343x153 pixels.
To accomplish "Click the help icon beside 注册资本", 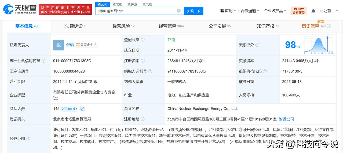I will pos(143,61).
